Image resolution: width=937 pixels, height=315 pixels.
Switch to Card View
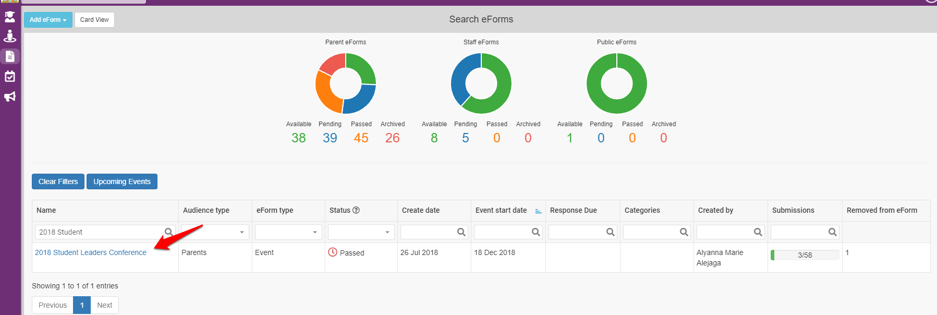[x=94, y=20]
